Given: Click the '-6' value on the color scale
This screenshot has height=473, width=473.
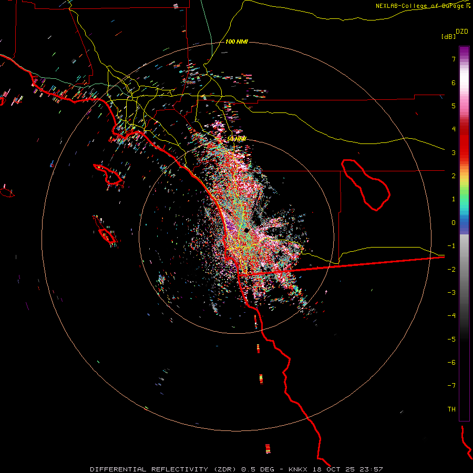Looking at the screenshot, I should [451, 363].
